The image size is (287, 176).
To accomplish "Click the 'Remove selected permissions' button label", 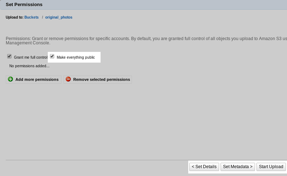I will tap(102, 79).
